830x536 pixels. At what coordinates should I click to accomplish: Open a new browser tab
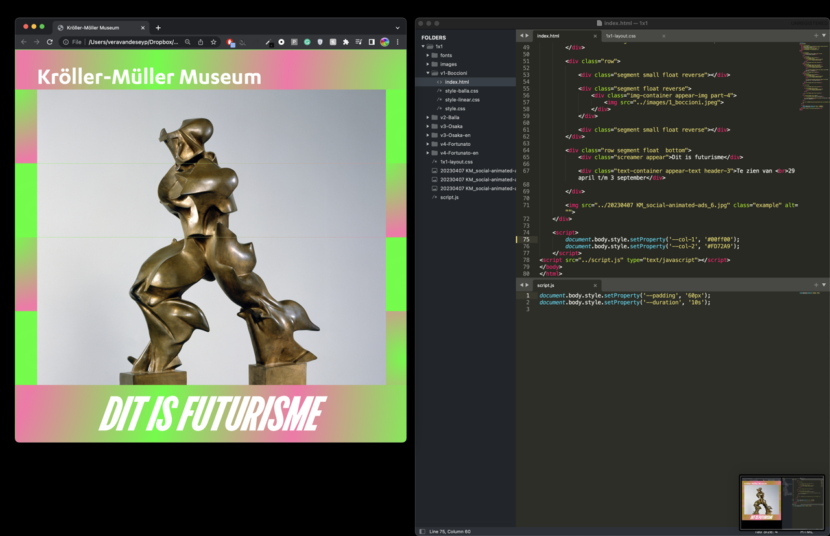[158, 28]
